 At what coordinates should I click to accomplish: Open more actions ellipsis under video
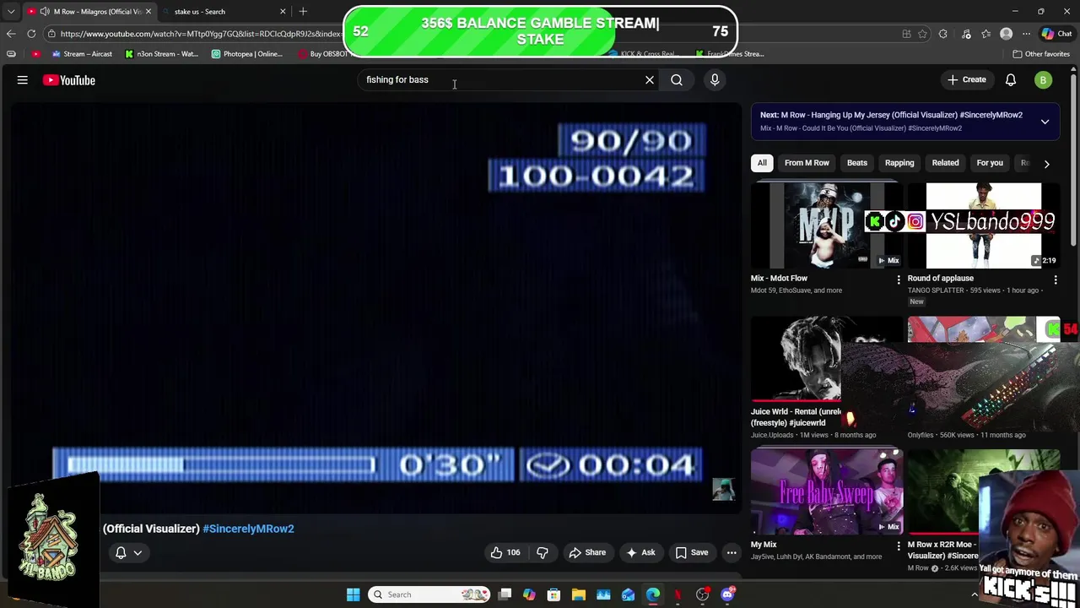pyautogui.click(x=732, y=552)
